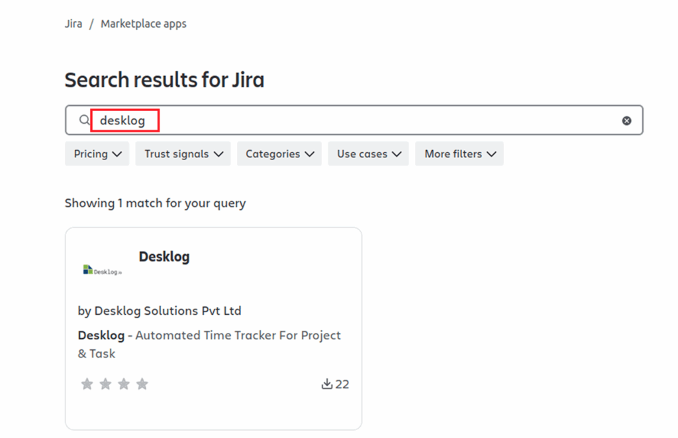Screen dimensions: 678x438
Task: Click the download installs icon
Action: click(x=326, y=384)
